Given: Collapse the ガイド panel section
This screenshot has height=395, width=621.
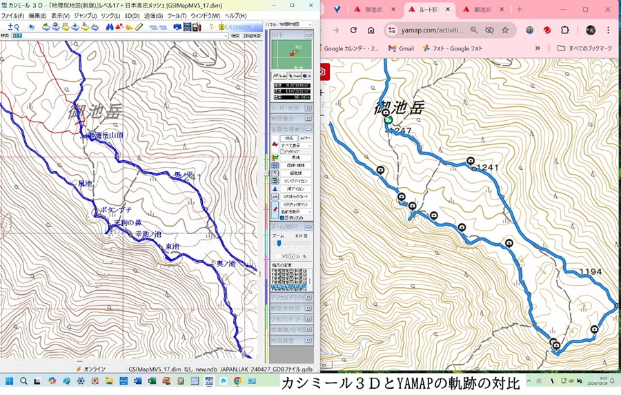Looking at the screenshot, I should [308, 35].
